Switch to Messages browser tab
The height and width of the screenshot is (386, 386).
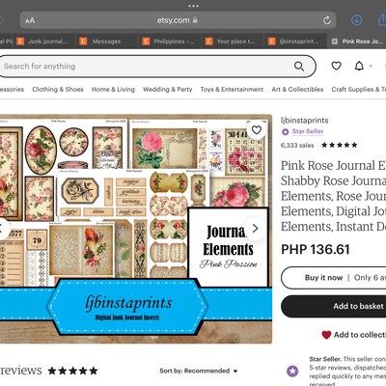pos(106,41)
